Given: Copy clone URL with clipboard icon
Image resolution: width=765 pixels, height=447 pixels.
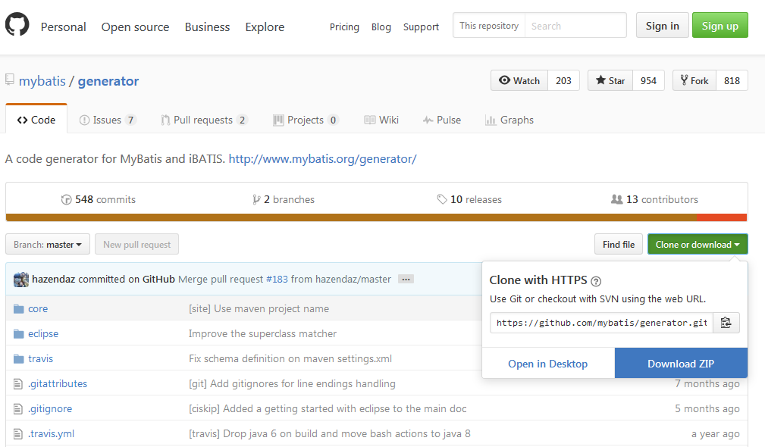Looking at the screenshot, I should tap(726, 323).
